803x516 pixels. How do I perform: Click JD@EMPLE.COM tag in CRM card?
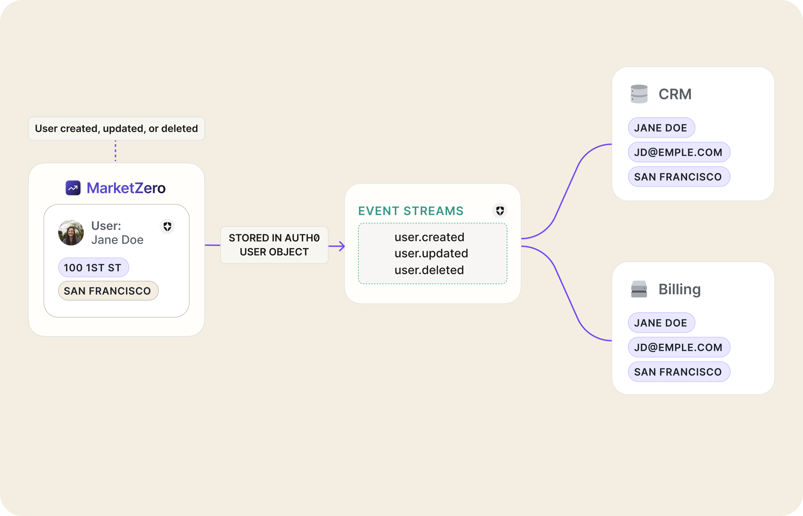(x=679, y=152)
